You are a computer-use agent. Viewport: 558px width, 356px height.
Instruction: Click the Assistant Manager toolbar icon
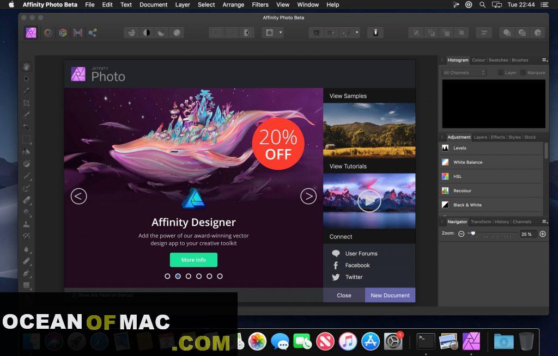(x=375, y=33)
